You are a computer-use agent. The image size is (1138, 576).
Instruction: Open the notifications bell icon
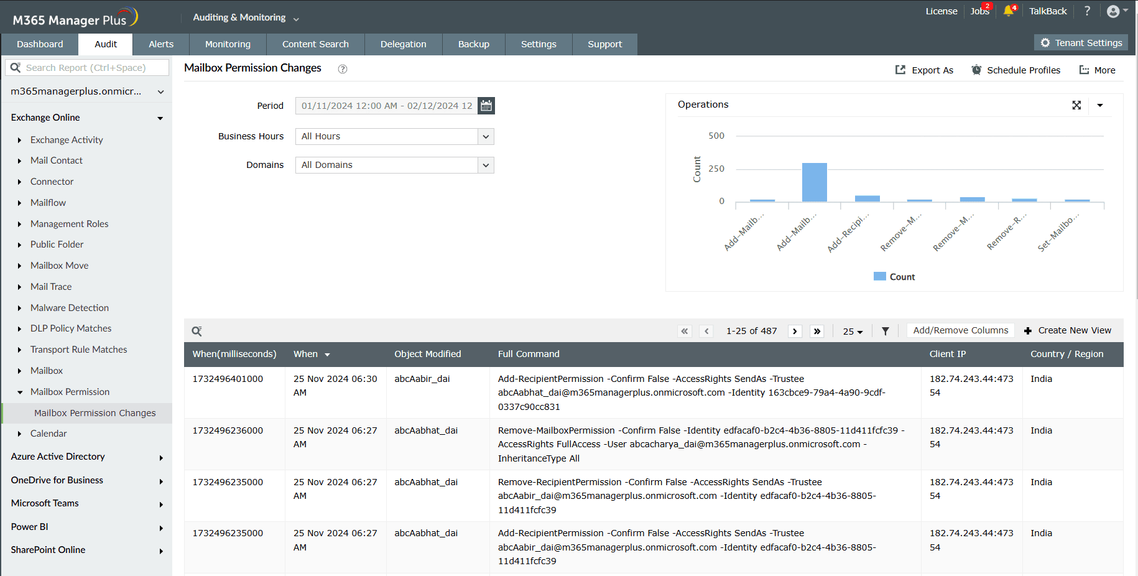[x=1008, y=11]
